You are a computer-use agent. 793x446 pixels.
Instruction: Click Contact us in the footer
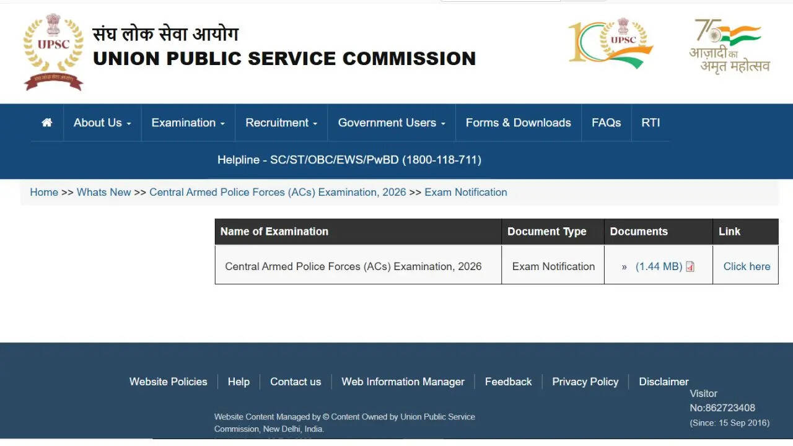[296, 382]
